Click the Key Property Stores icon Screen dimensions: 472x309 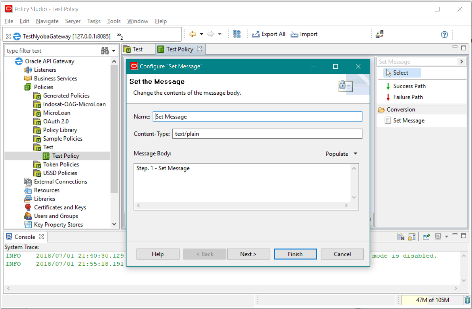28,225
